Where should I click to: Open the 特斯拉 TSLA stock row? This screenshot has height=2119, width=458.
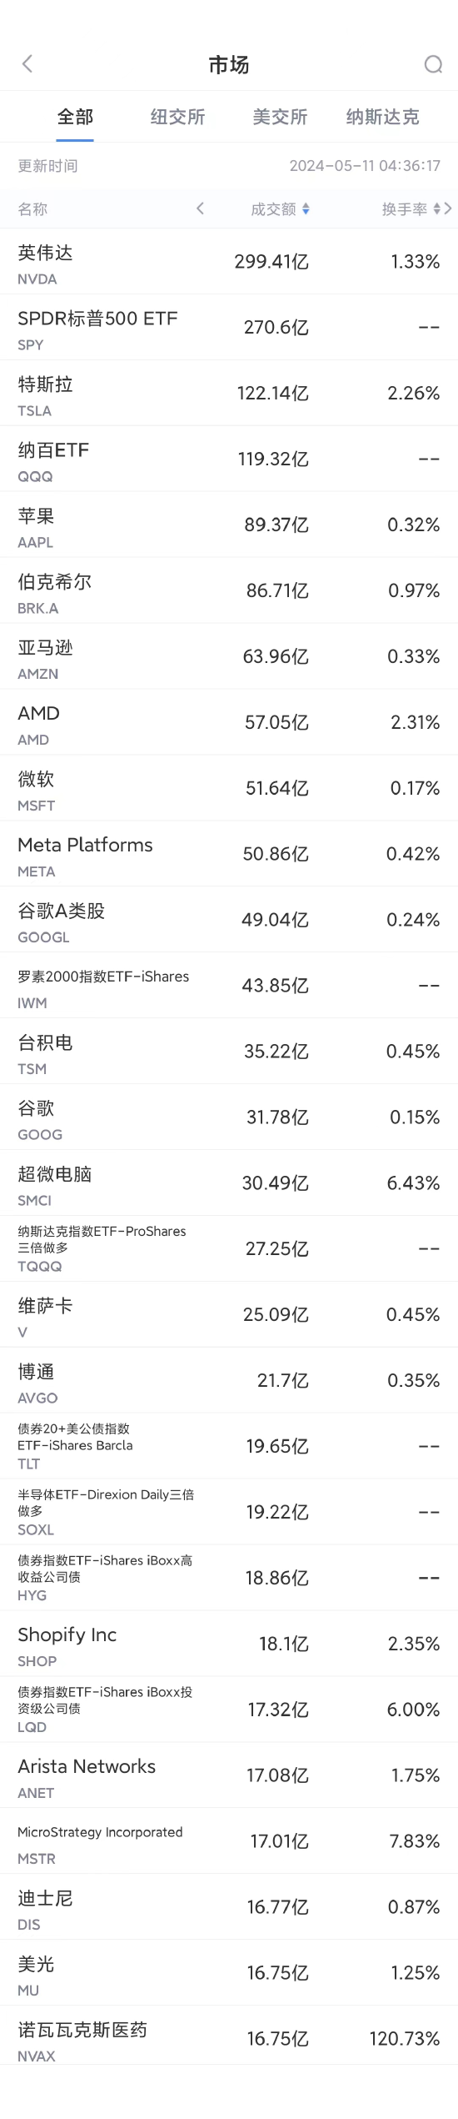(229, 394)
